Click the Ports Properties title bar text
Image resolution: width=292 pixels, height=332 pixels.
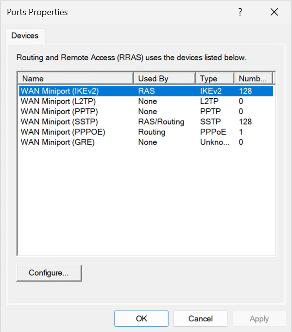point(37,12)
